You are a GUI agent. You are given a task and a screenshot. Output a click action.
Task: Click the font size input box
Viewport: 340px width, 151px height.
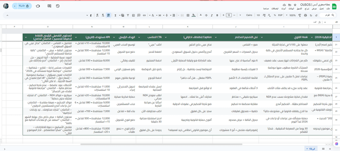pos(229,15)
